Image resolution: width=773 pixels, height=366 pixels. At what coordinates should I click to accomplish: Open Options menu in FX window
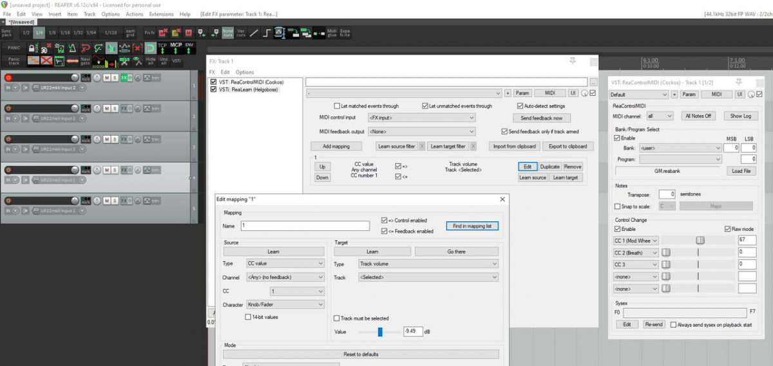pyautogui.click(x=245, y=72)
